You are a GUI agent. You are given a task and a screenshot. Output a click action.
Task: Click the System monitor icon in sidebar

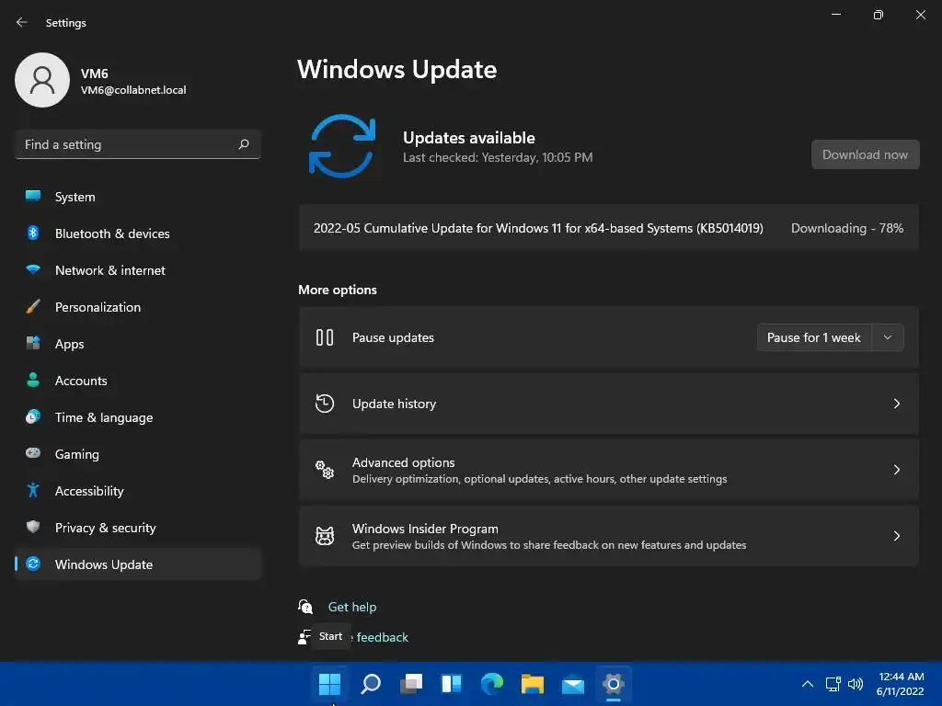[33, 196]
